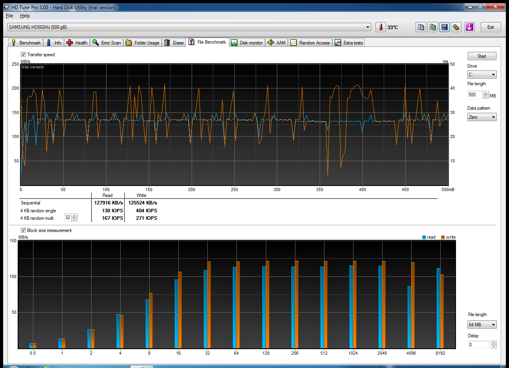Go to the Health tab

click(x=77, y=43)
